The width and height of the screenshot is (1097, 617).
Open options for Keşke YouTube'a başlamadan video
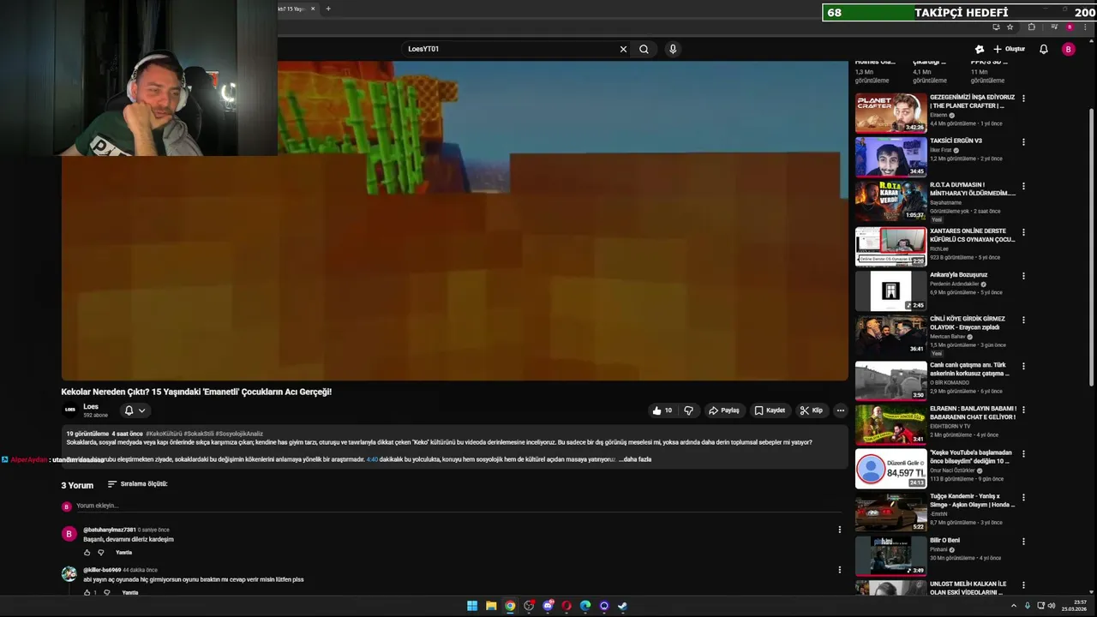pos(1023,453)
